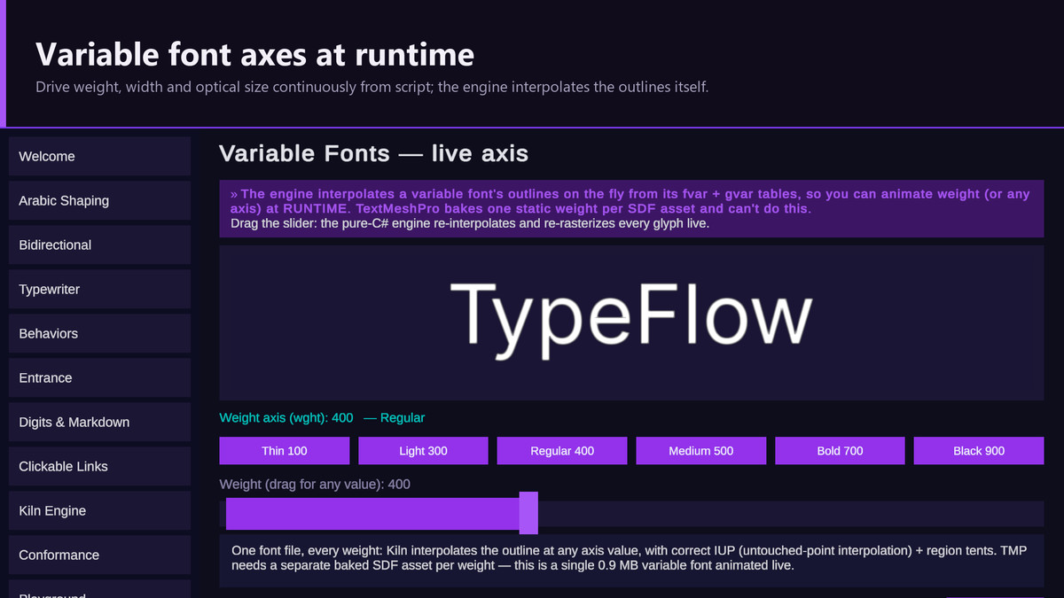Click 'Weight (drag for any value): 400' label
The image size is (1064, 598).
(x=315, y=485)
